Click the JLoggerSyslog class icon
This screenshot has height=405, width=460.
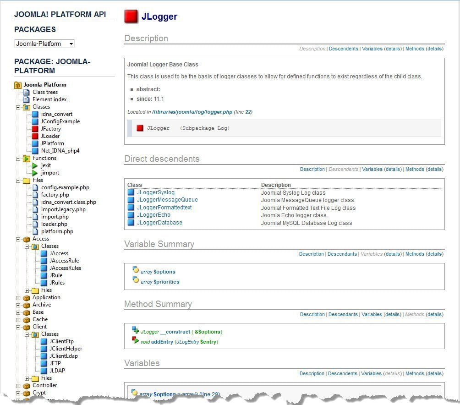(131, 192)
